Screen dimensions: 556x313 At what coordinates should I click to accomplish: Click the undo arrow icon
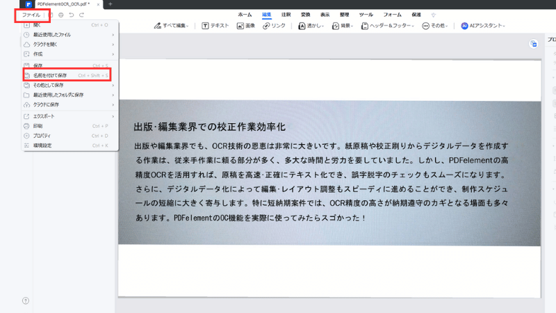tap(72, 15)
